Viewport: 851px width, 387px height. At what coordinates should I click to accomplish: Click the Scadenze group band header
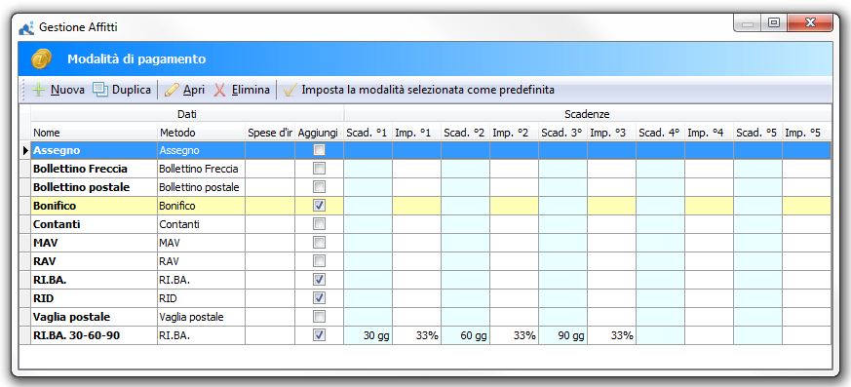coord(587,114)
